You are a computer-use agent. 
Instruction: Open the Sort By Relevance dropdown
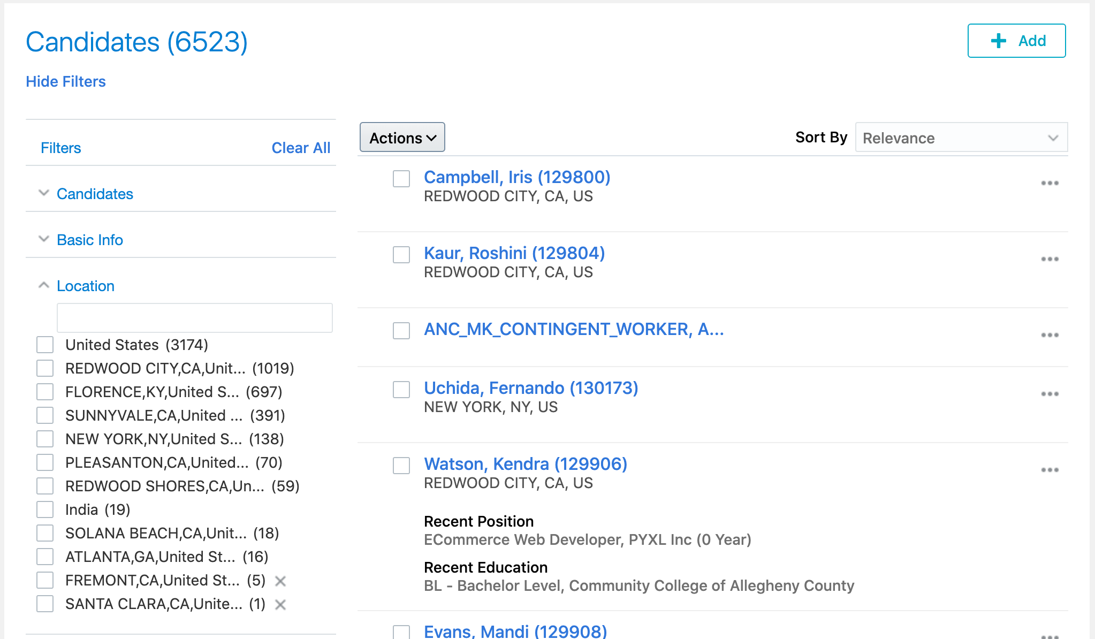click(961, 138)
